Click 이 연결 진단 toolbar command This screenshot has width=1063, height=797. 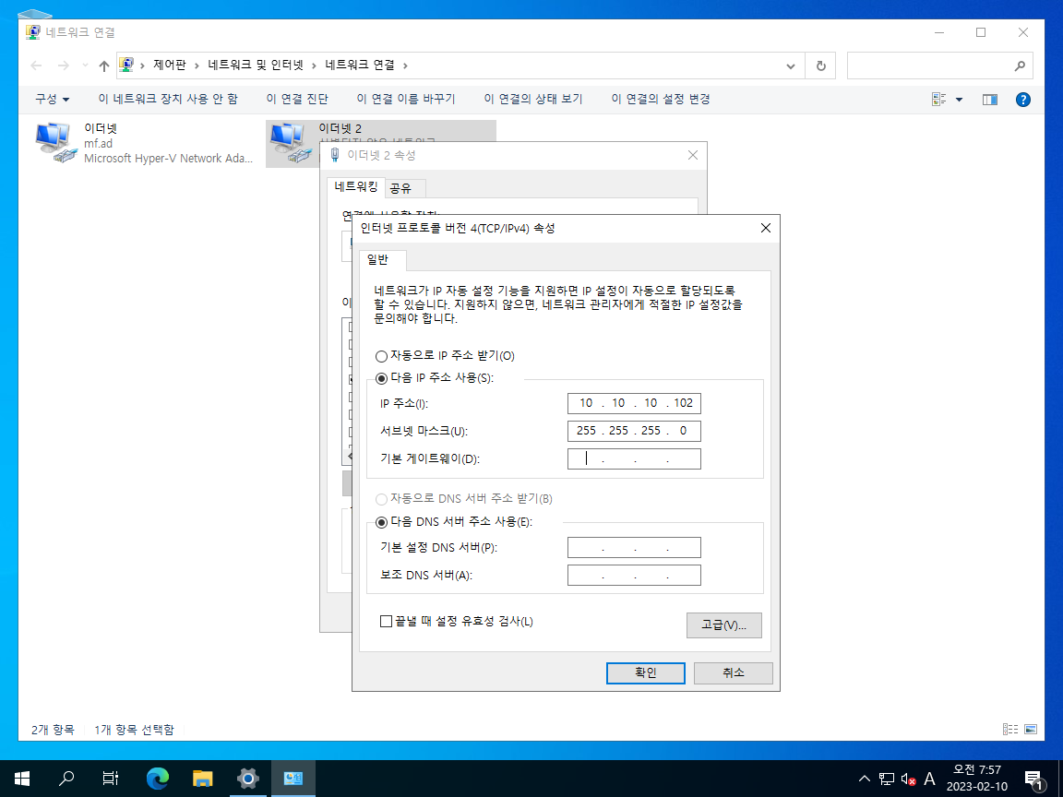[x=297, y=99]
